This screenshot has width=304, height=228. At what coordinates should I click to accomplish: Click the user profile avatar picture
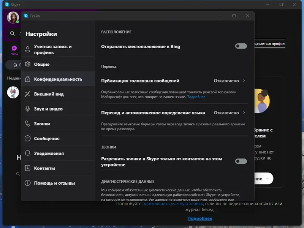point(13,17)
